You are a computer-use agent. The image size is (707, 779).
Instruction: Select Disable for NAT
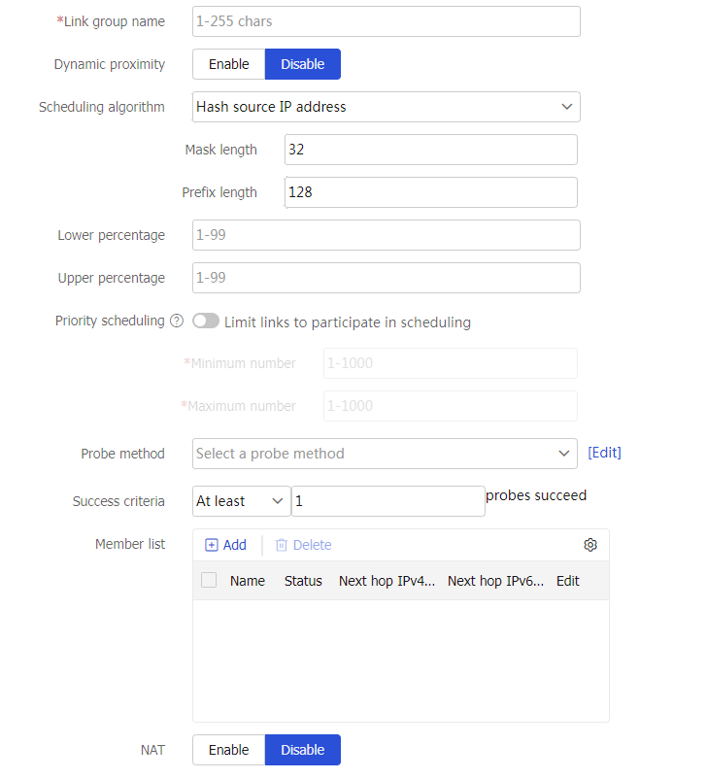pyautogui.click(x=302, y=750)
